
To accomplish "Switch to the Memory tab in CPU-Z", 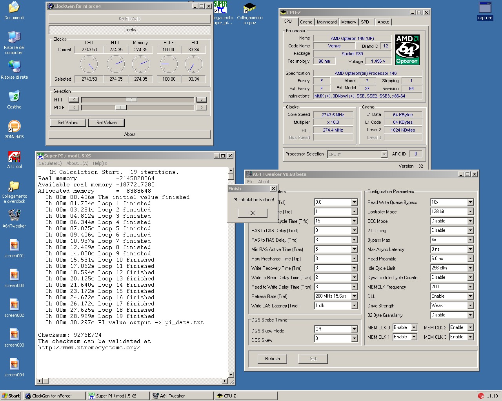I will 349,22.
